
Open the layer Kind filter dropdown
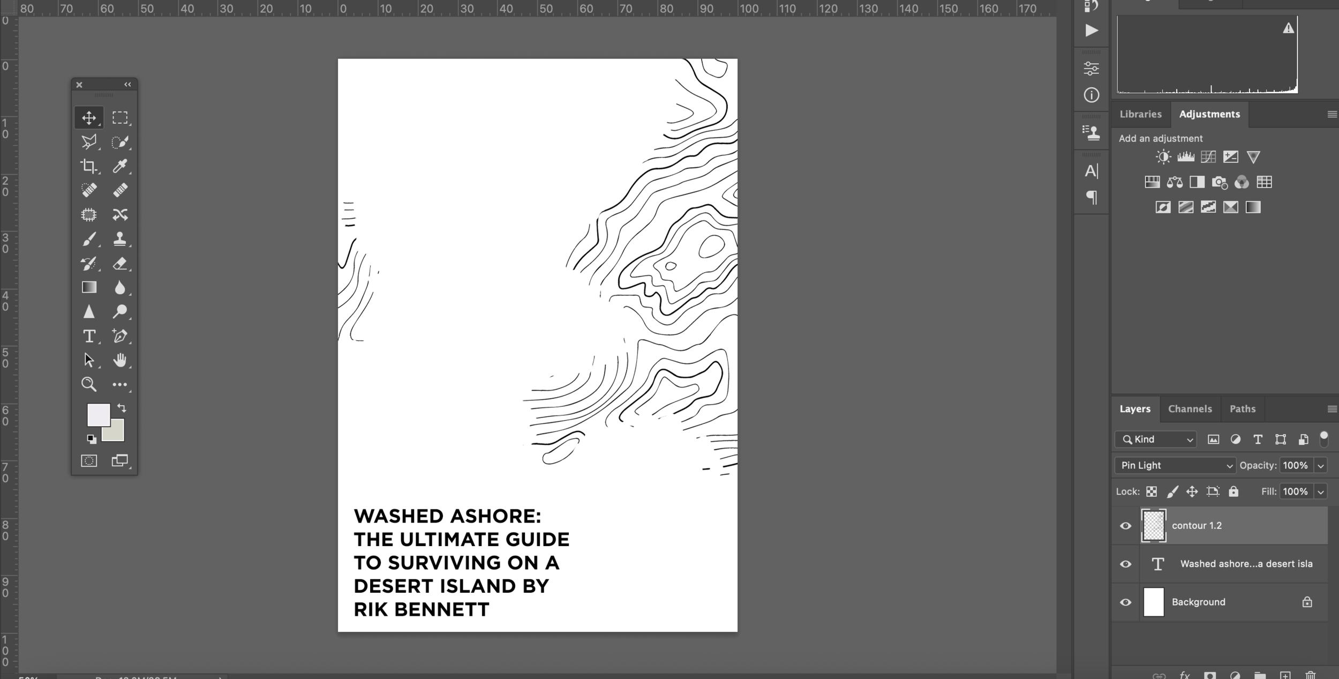1156,439
